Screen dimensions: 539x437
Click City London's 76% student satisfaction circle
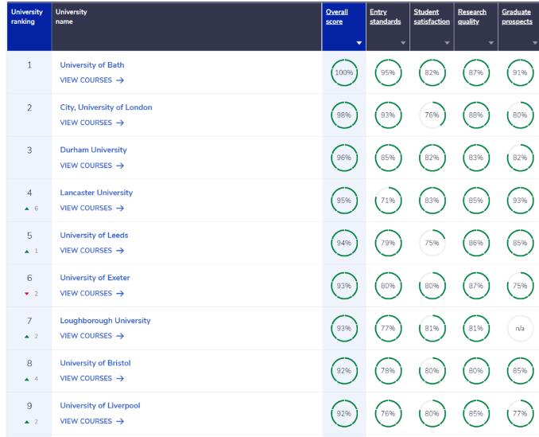click(x=432, y=115)
